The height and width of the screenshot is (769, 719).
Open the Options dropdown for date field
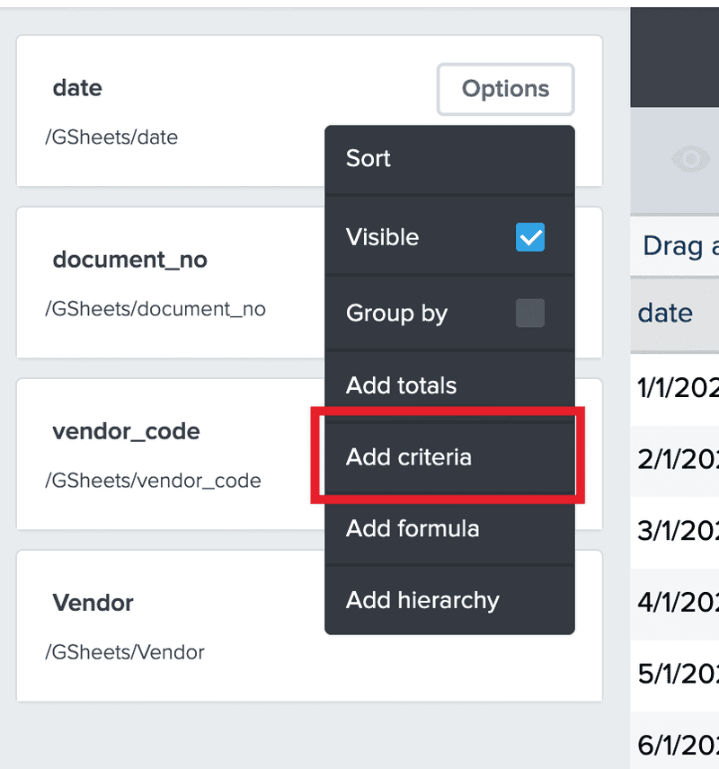point(505,89)
